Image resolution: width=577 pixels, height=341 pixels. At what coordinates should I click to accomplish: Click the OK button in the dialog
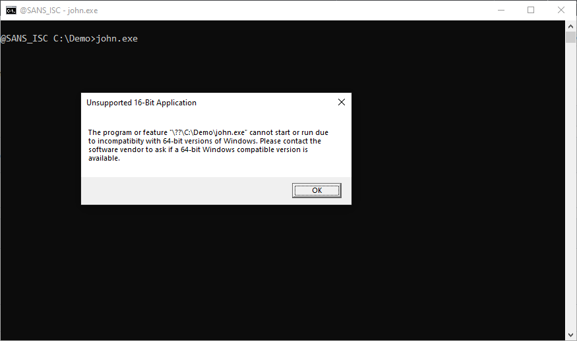pyautogui.click(x=317, y=190)
